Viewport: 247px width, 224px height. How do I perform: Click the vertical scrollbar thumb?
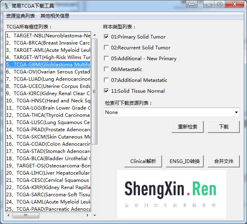pos(95,92)
